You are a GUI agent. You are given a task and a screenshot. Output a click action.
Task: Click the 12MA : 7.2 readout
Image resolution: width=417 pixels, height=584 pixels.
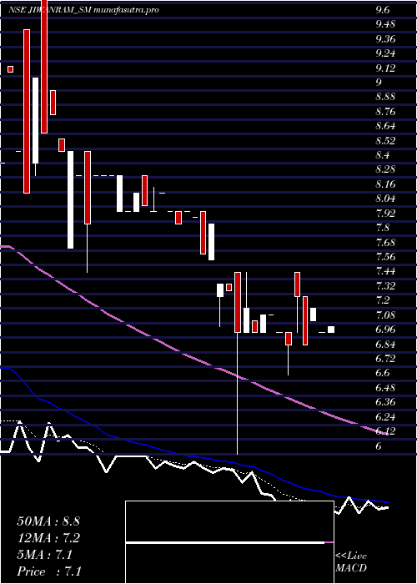48,538
